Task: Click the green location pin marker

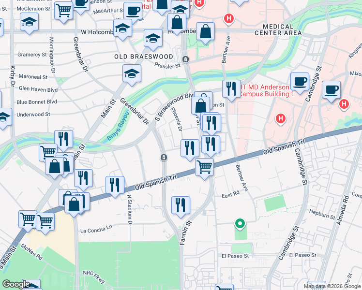Action: (x=240, y=224)
